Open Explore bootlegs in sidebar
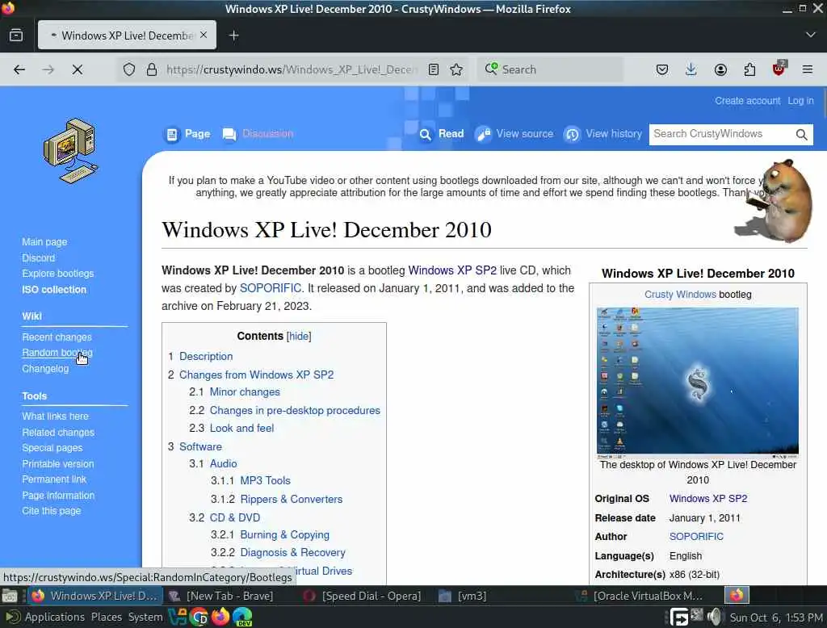The image size is (827, 628). pyautogui.click(x=57, y=274)
